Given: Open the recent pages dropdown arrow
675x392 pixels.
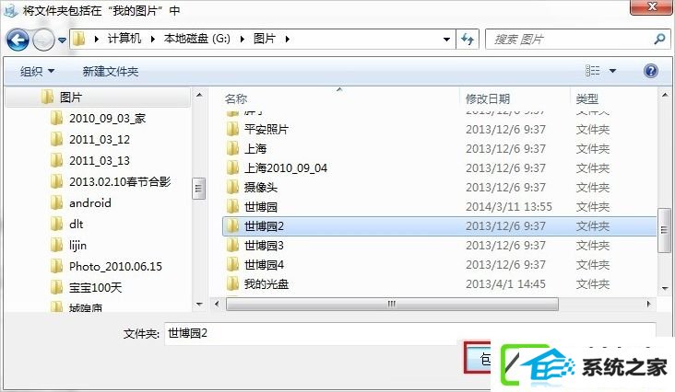Looking at the screenshot, I should 63,40.
